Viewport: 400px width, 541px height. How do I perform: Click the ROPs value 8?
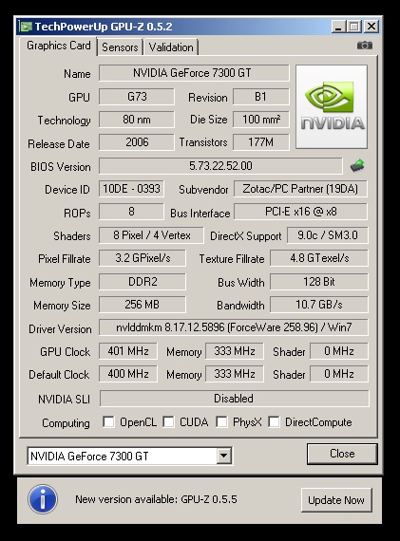tap(131, 212)
